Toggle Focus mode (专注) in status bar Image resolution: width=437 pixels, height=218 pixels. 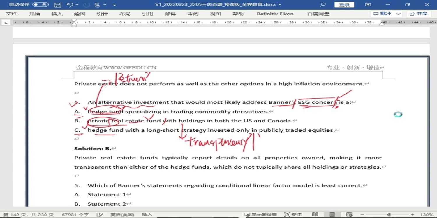293,215
